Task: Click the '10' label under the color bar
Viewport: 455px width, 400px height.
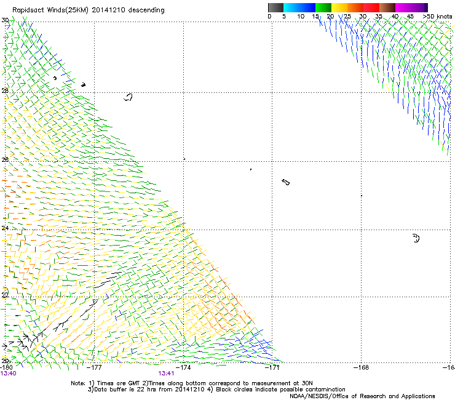Action: pyautogui.click(x=301, y=17)
